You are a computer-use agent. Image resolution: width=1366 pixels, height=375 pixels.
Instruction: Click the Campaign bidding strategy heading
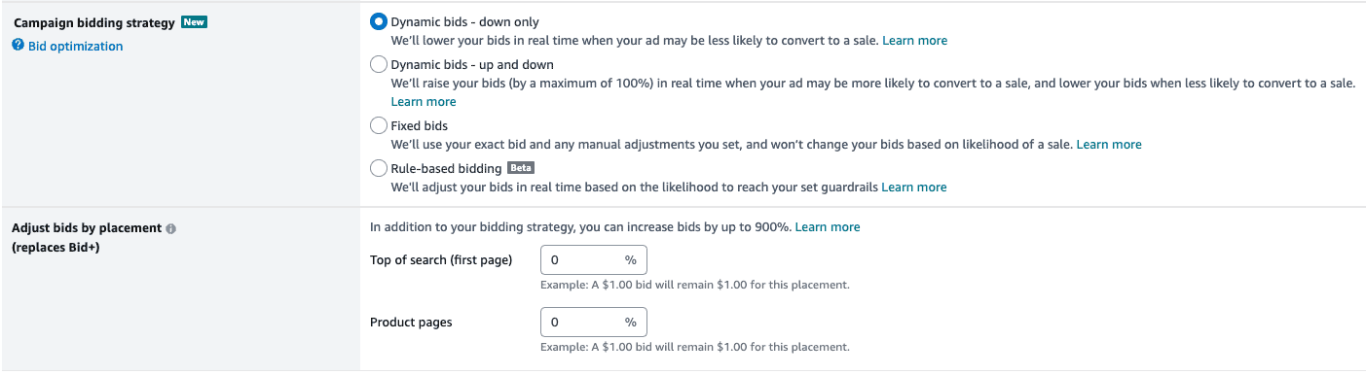(93, 22)
